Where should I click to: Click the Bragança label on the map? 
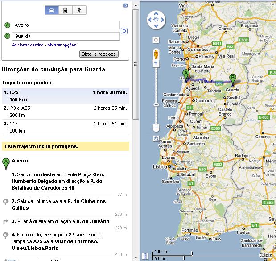pos(250,26)
